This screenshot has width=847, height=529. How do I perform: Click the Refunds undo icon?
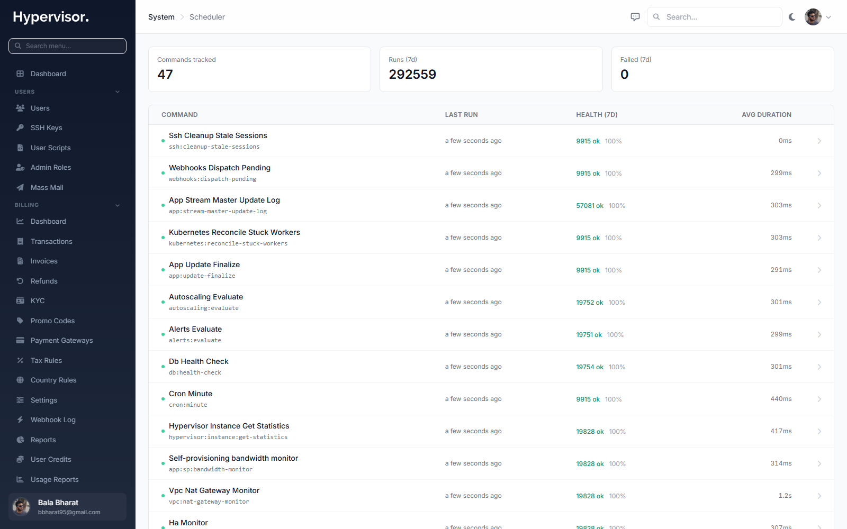(x=20, y=281)
